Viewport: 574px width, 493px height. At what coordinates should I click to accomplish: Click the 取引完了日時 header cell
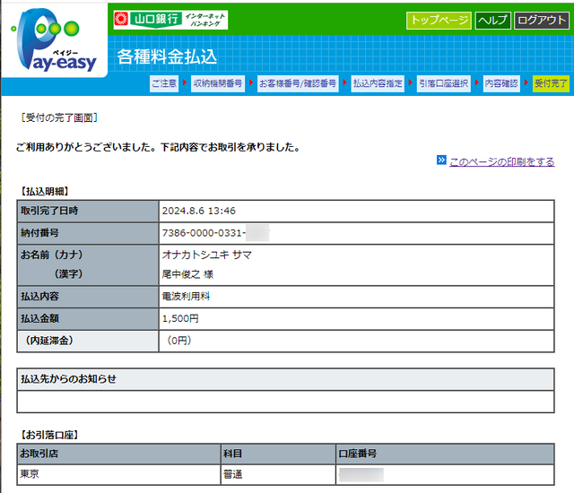88,211
